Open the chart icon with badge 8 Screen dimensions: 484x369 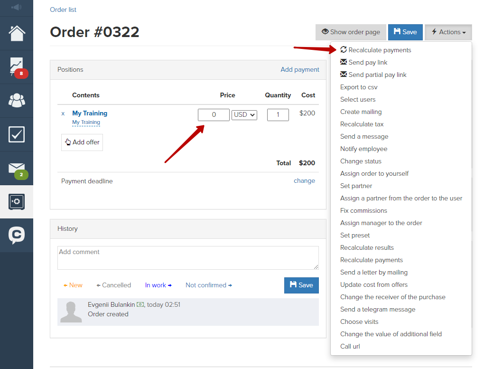point(17,67)
